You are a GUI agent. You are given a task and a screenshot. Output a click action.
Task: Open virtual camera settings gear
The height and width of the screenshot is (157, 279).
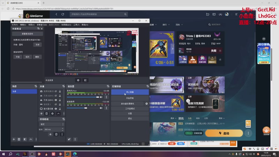146,103
